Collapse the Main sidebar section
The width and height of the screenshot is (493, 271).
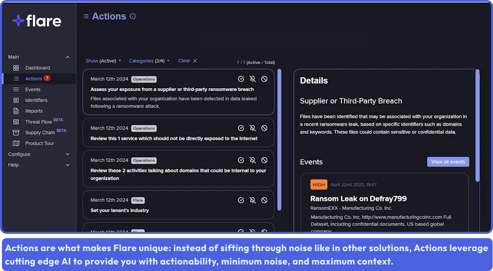(x=67, y=57)
